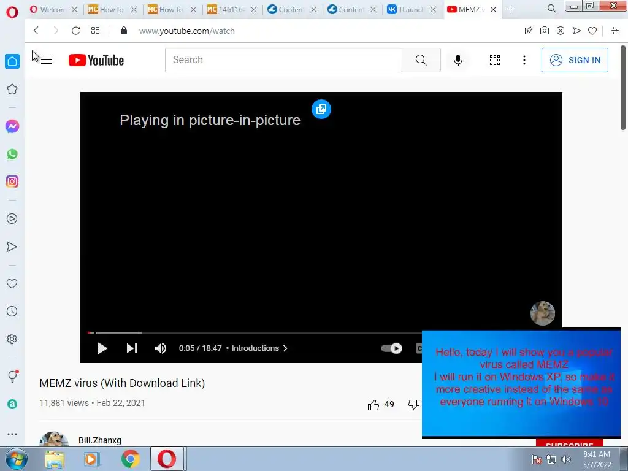Mute the video volume
The image size is (628, 471).
click(160, 348)
